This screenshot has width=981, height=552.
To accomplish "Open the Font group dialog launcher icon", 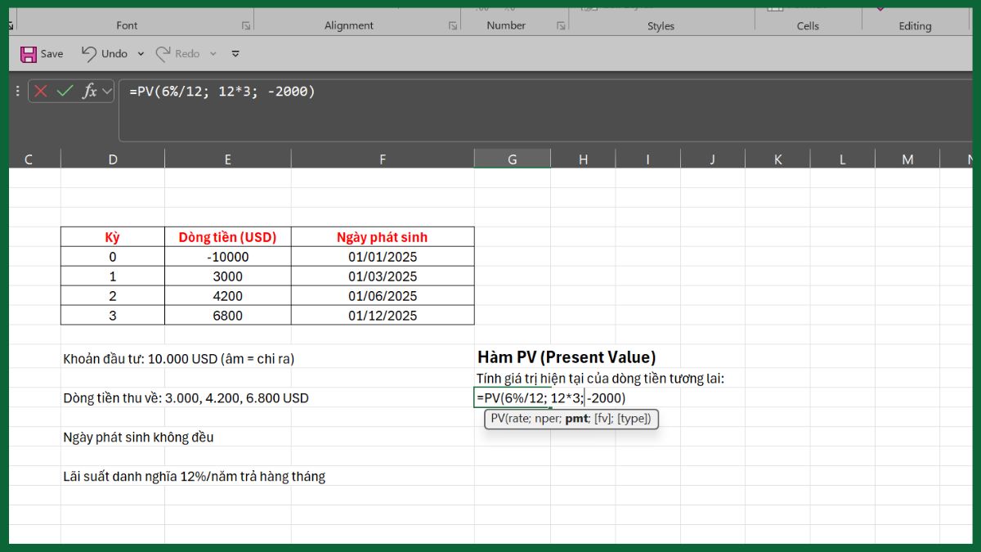I will pyautogui.click(x=246, y=25).
